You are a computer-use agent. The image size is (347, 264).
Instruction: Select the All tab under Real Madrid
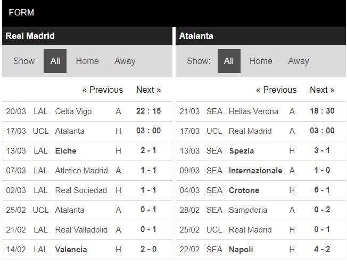pos(55,61)
